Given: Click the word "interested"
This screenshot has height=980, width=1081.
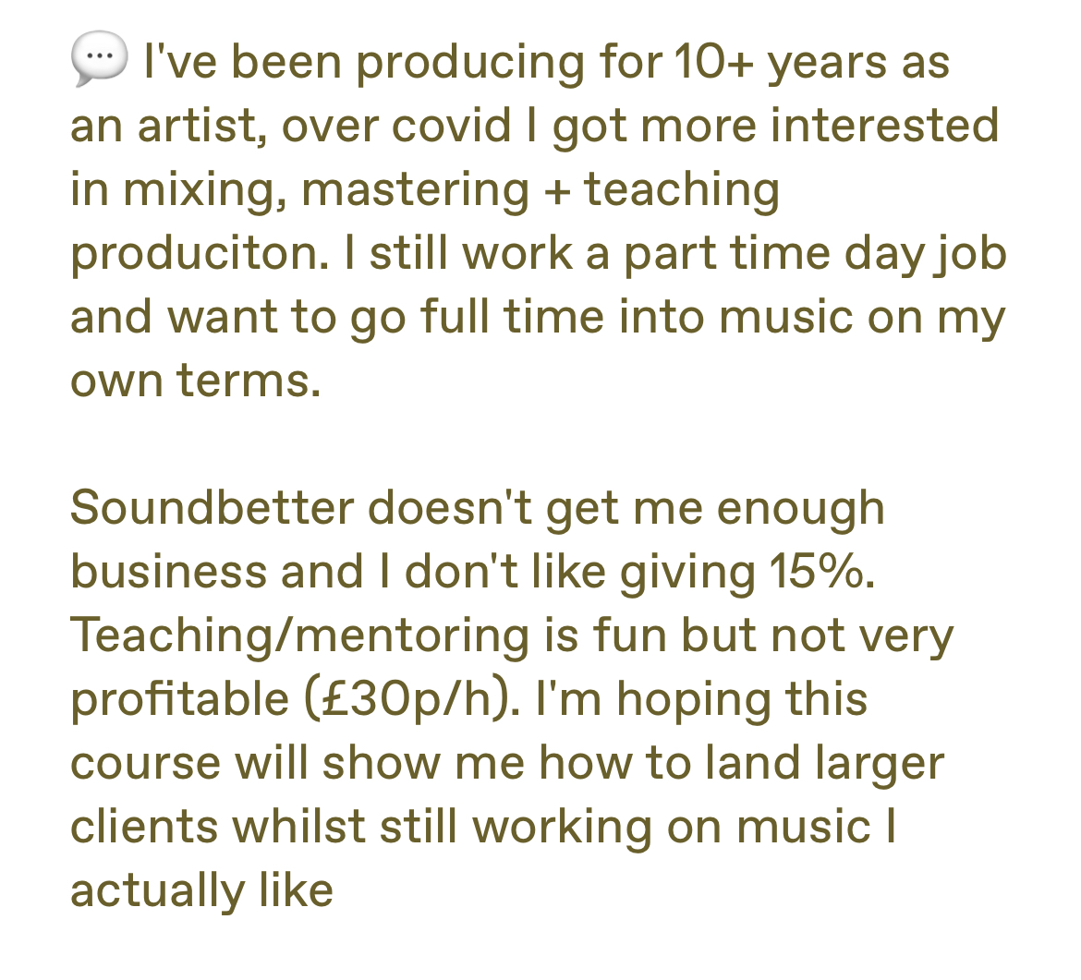Looking at the screenshot, I should pos(884,127).
